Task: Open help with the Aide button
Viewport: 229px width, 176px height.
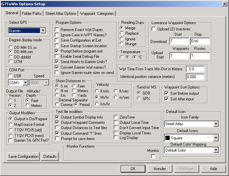Action: 213,169
